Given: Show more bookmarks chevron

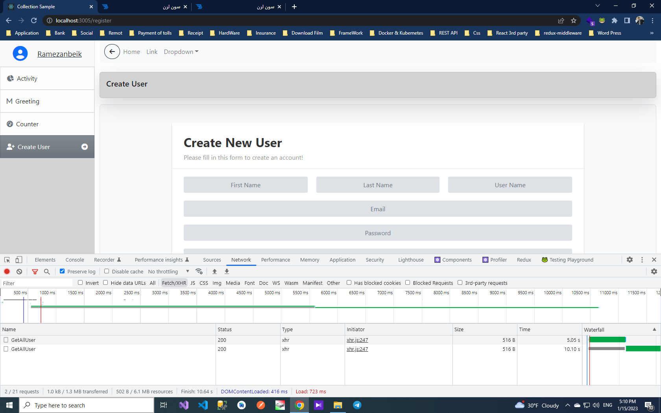Looking at the screenshot, I should 652,33.
